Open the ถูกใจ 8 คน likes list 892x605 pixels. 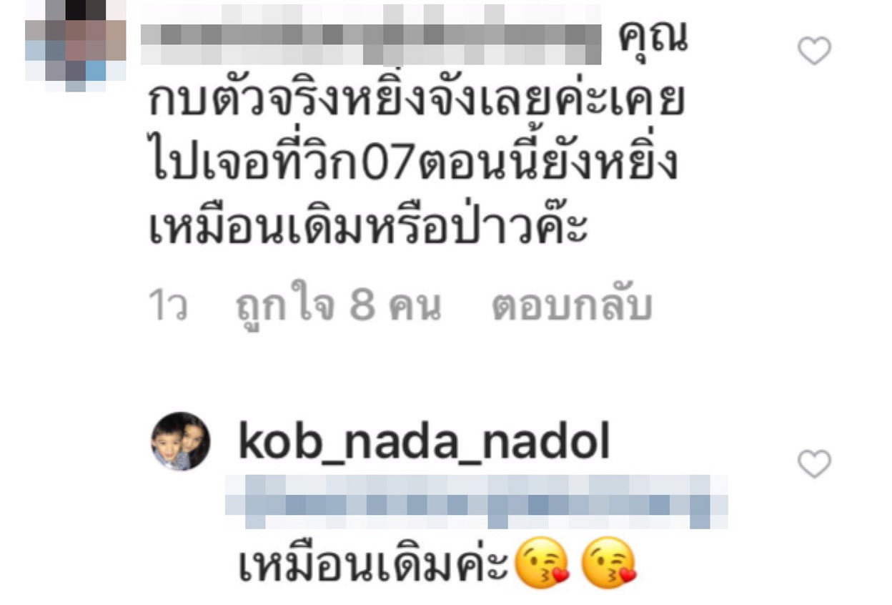point(338,306)
